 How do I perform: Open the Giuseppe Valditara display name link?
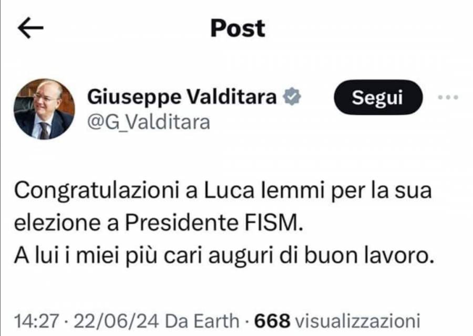(x=182, y=97)
